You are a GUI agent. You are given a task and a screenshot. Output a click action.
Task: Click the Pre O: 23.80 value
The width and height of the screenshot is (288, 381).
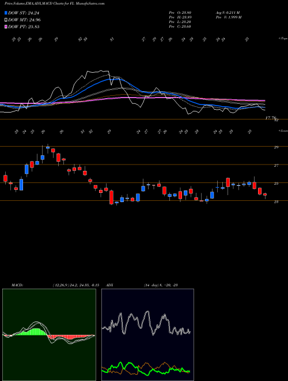(180, 13)
